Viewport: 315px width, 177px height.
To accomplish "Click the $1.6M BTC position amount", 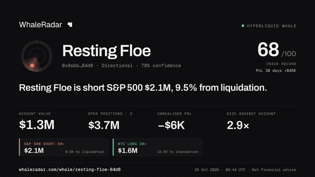I will 128,151.
